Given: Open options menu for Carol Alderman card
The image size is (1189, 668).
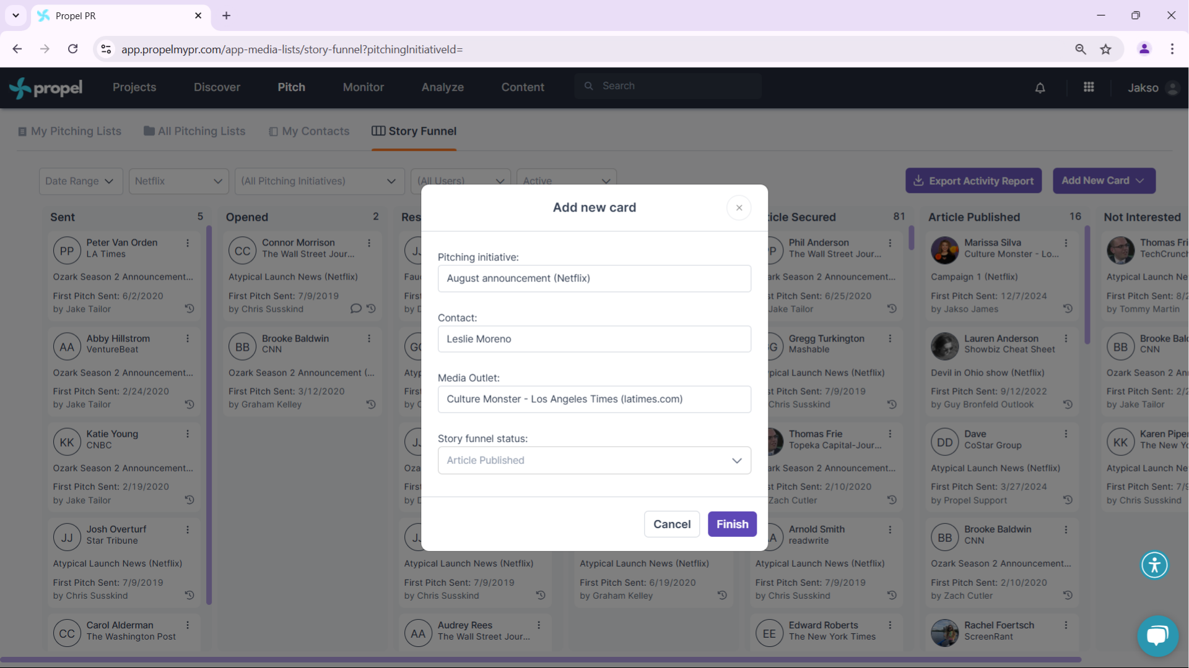Looking at the screenshot, I should point(188,625).
